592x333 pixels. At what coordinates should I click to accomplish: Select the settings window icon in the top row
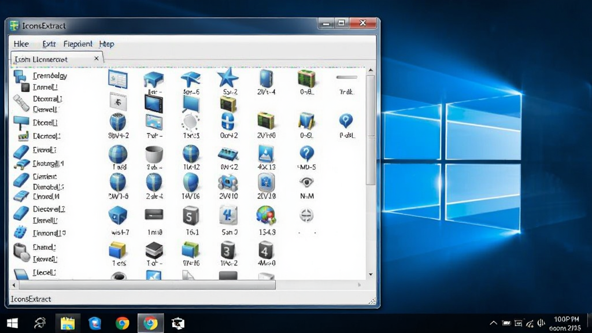[118, 79]
